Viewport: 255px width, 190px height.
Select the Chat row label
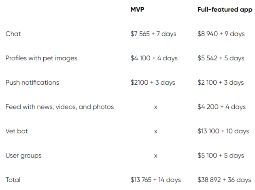[13, 34]
